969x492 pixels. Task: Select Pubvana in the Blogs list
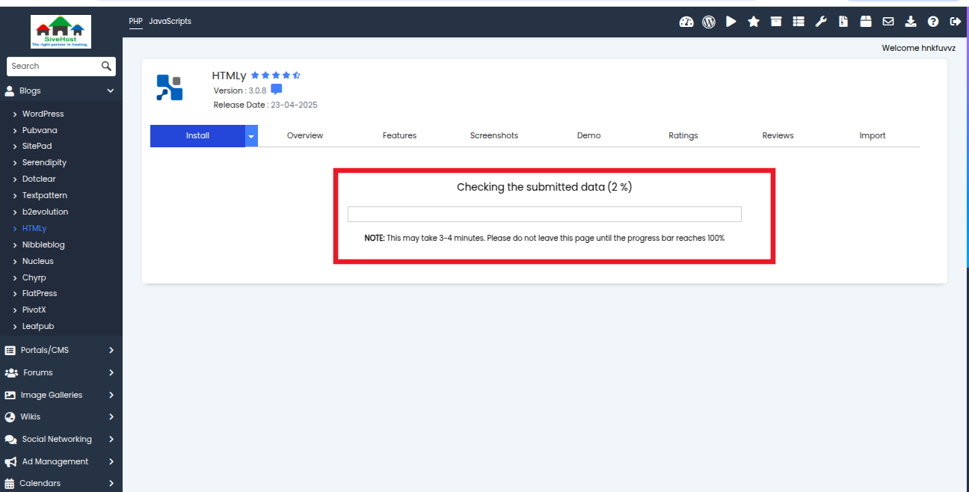(x=40, y=130)
